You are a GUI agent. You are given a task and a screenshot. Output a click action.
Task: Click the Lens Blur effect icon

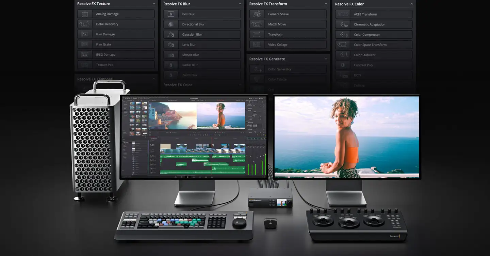coord(171,45)
